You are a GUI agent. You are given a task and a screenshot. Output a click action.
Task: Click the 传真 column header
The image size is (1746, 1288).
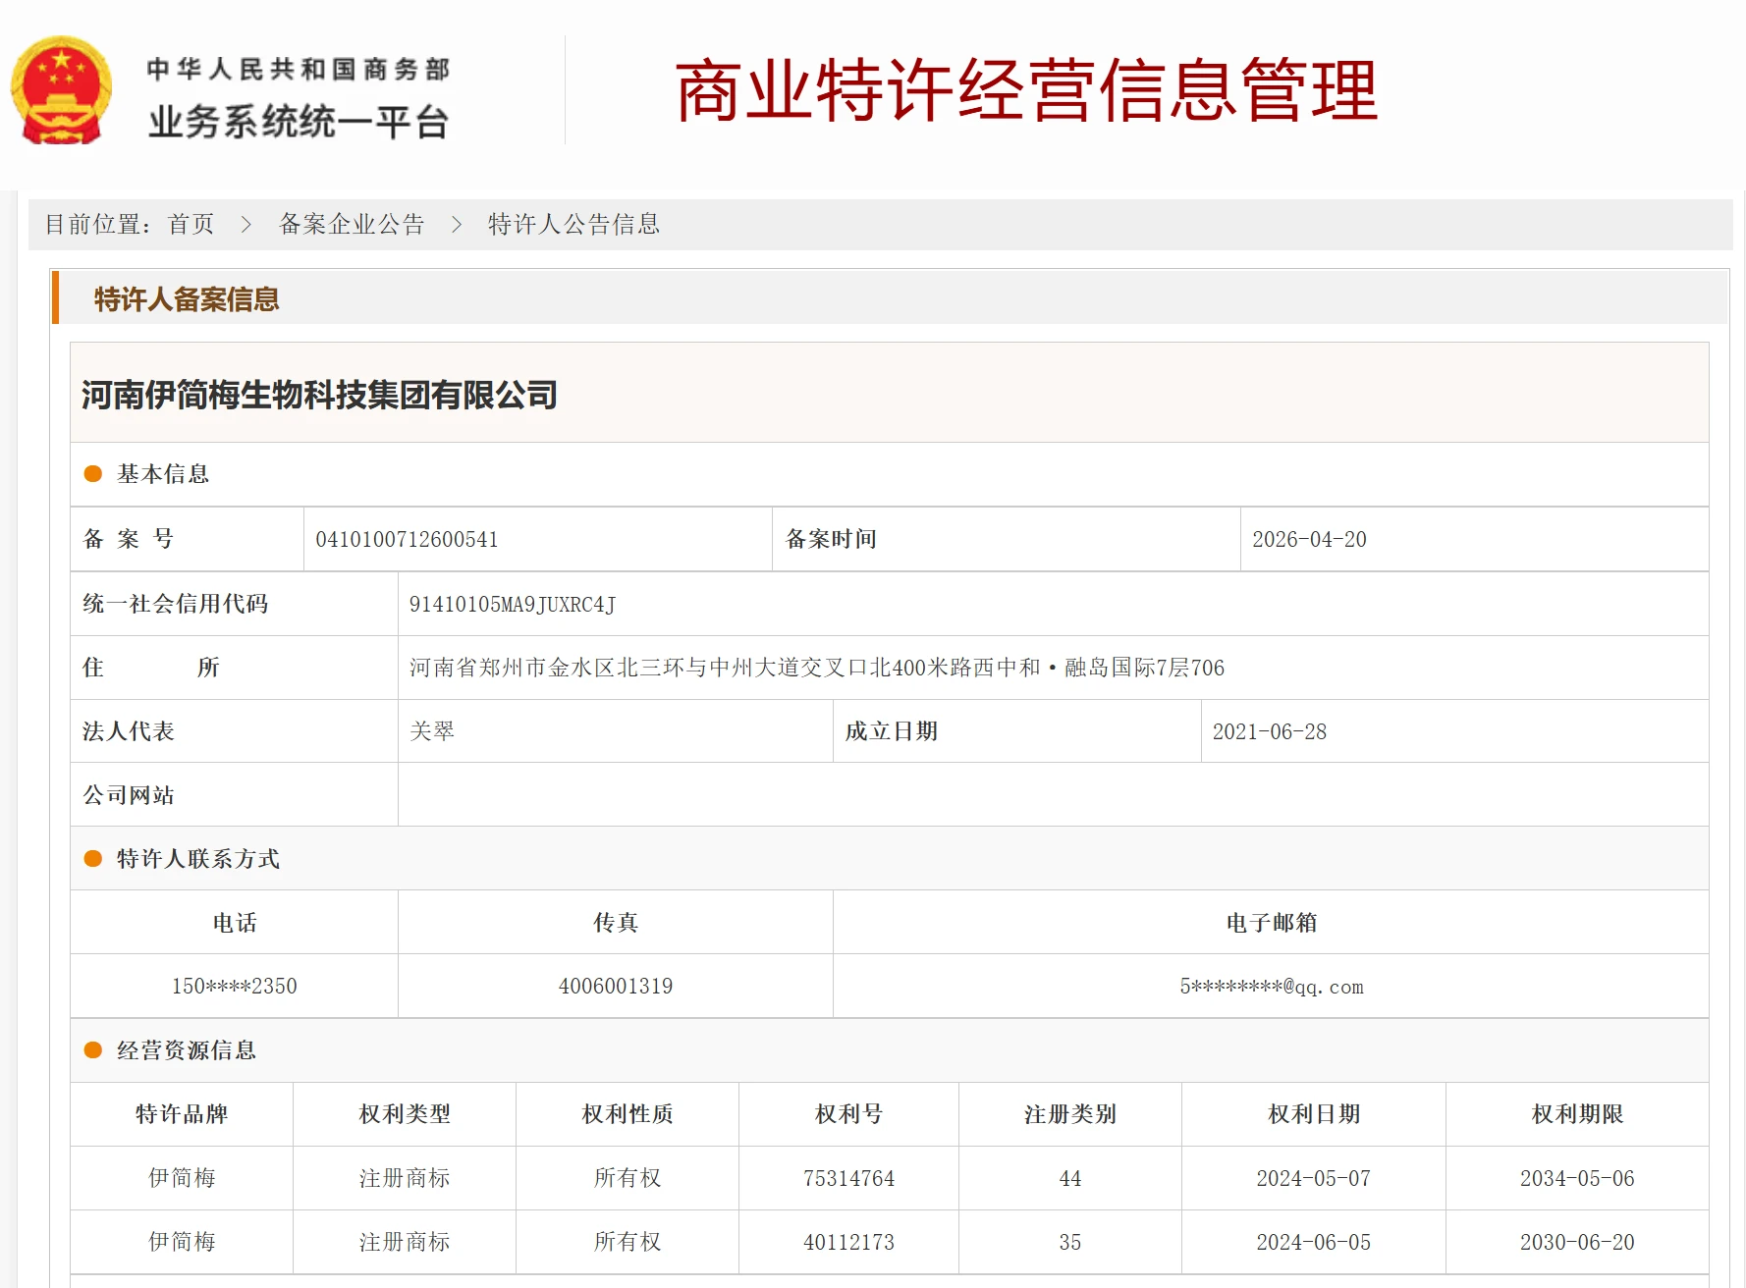(616, 923)
